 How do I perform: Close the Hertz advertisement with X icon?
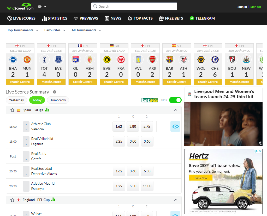point(260,151)
